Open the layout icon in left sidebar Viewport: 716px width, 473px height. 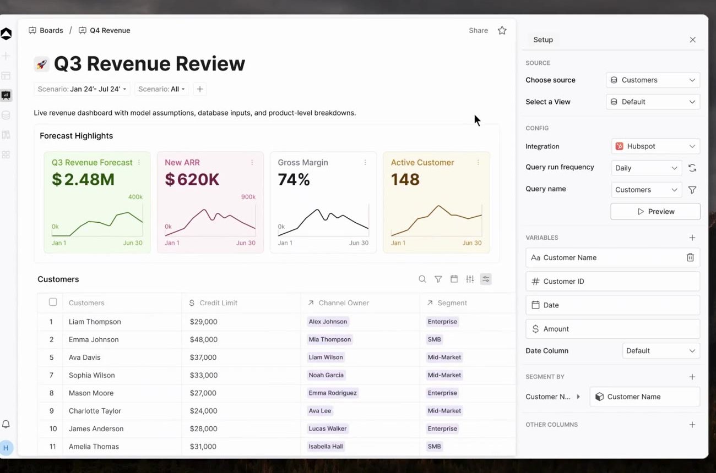[6, 76]
